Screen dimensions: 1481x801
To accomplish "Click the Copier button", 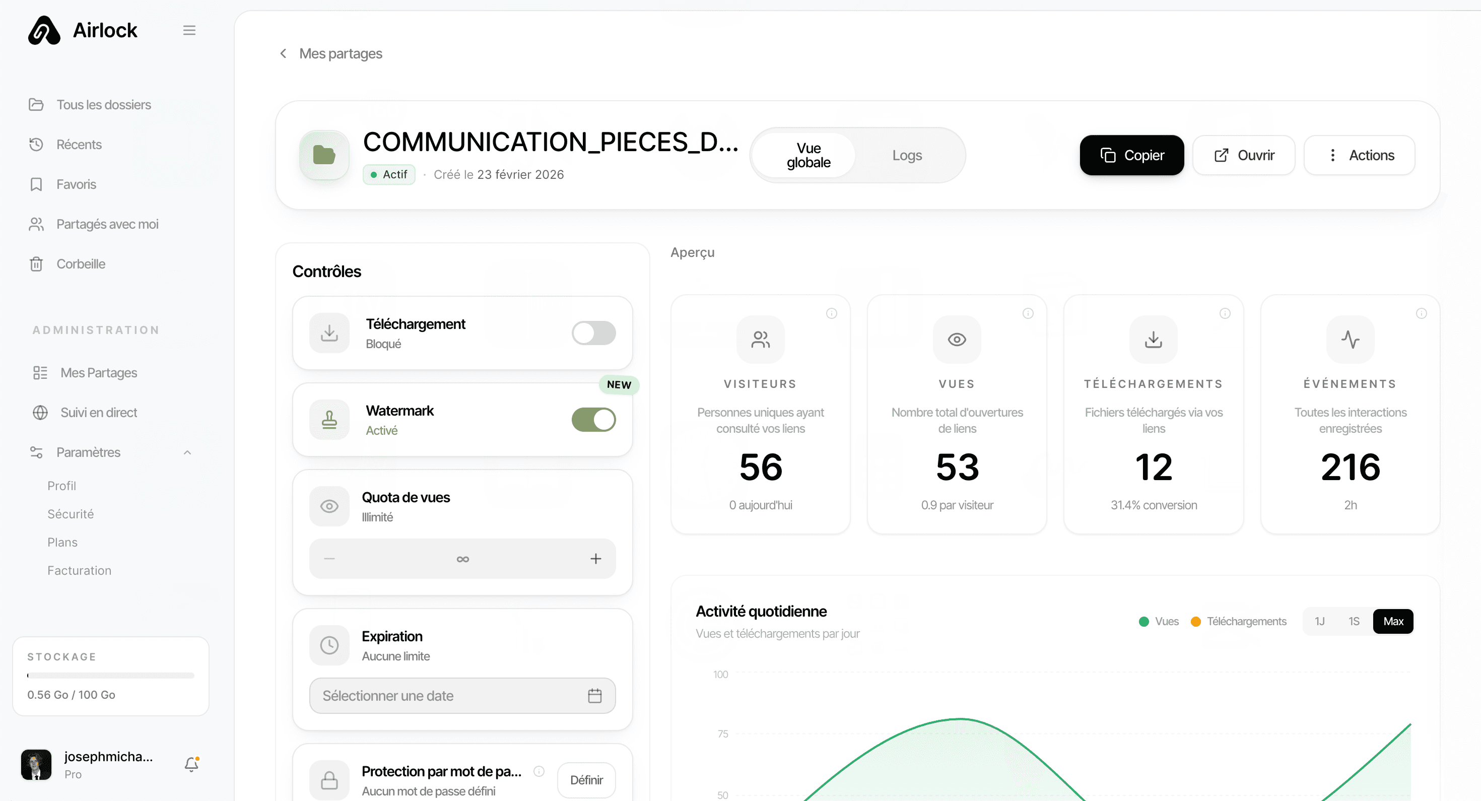I will click(x=1132, y=155).
